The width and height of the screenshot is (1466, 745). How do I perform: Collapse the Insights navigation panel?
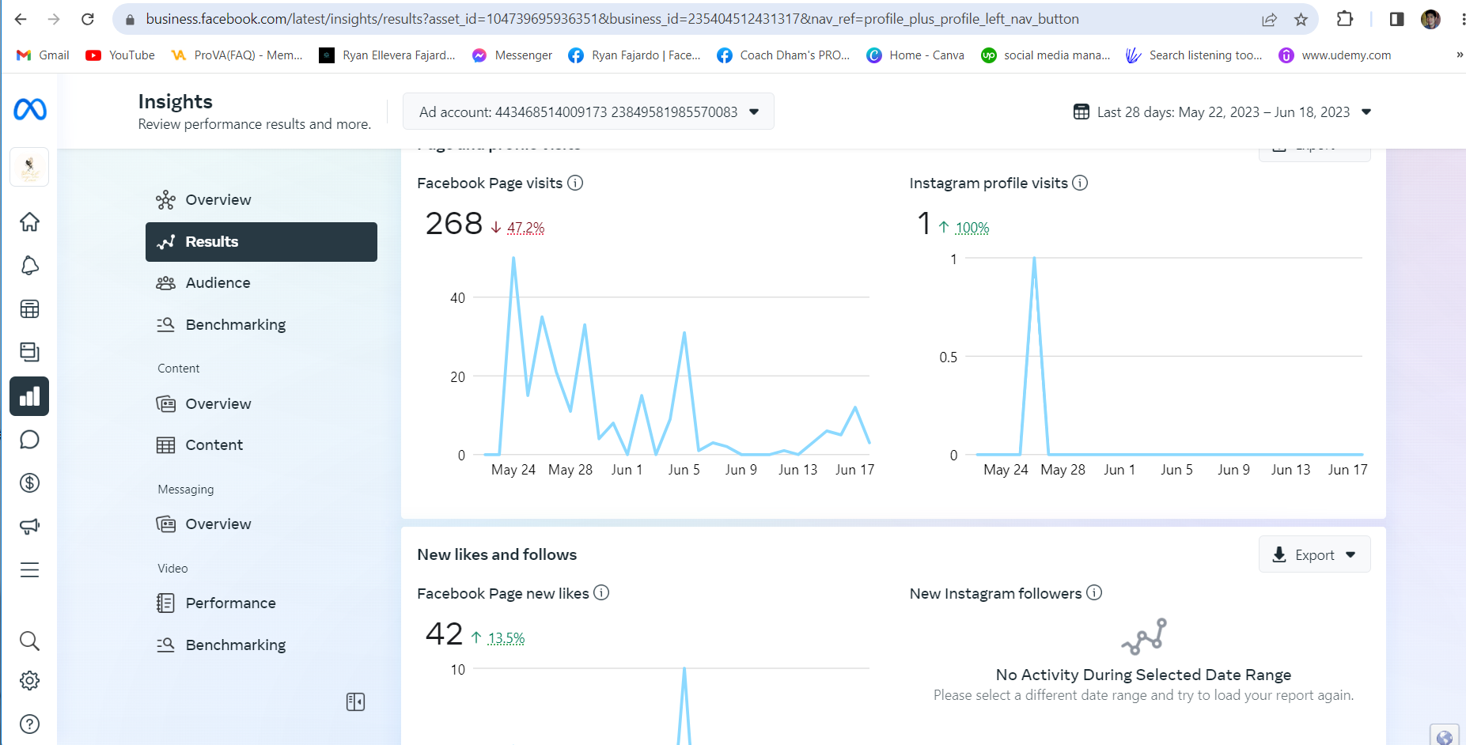(x=355, y=702)
